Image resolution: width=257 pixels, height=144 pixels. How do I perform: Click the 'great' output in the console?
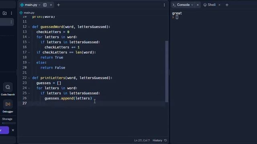[x=177, y=13]
